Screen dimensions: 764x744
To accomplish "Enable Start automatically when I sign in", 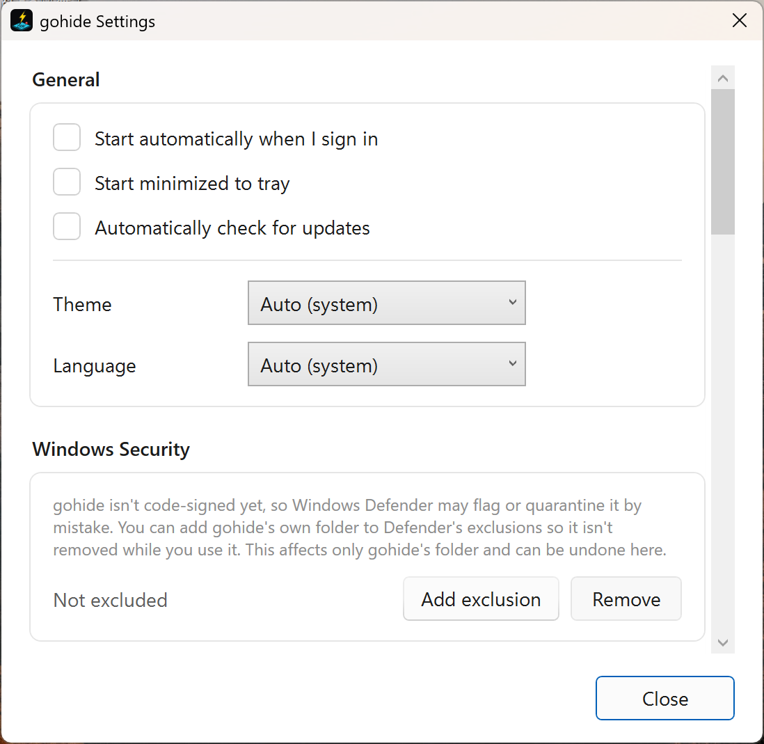I will click(67, 137).
